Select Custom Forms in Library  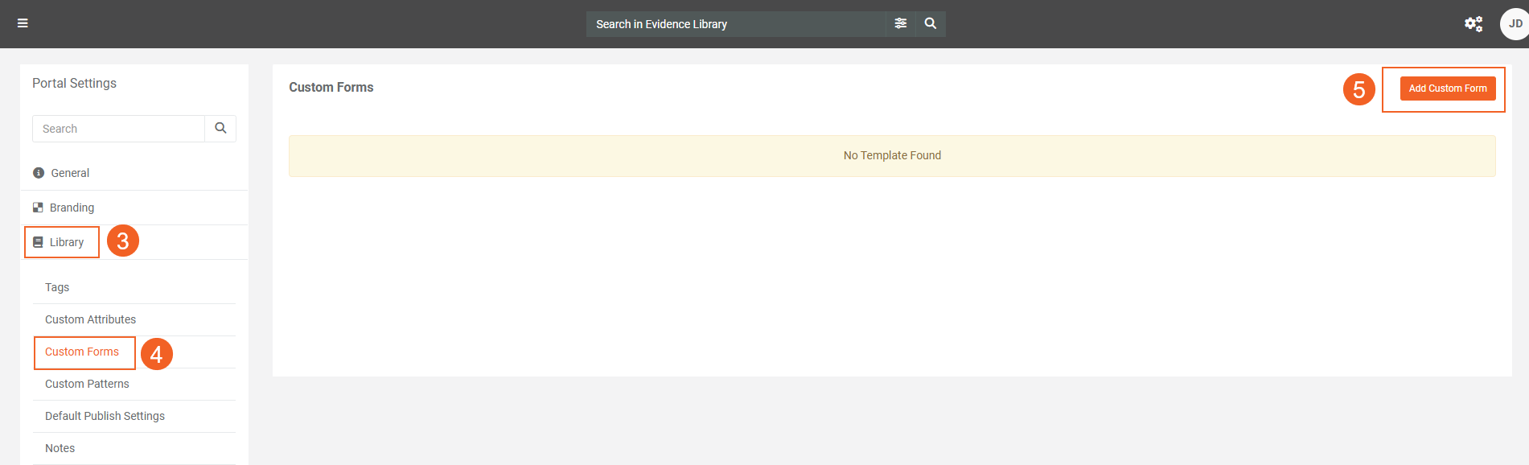(x=82, y=352)
